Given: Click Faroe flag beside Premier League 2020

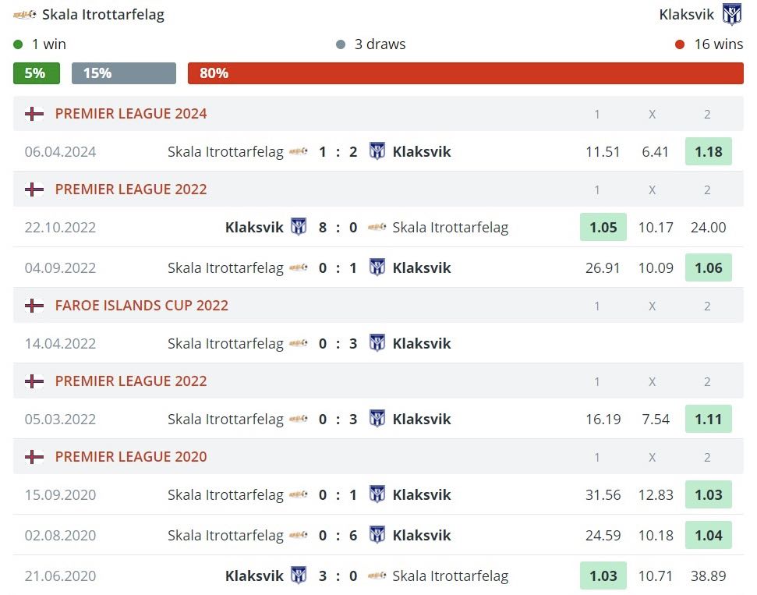Looking at the screenshot, I should pyautogui.click(x=34, y=457).
